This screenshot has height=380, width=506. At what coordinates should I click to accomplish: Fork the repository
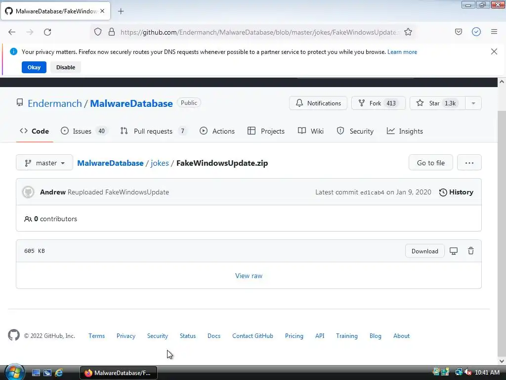click(378, 103)
